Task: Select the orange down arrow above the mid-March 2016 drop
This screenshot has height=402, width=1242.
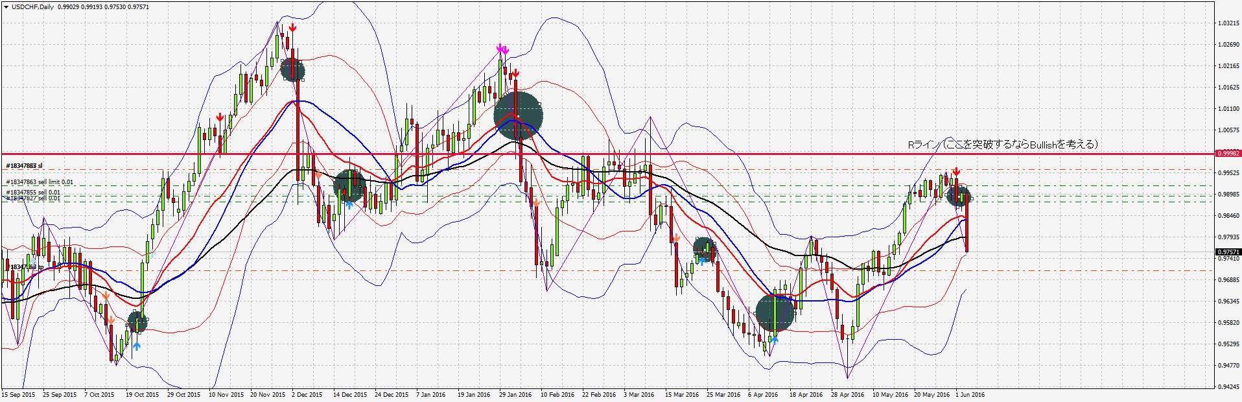Action: pyautogui.click(x=676, y=239)
